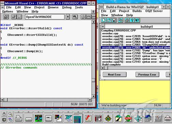Open the road envelope icon in LaunchPad
172x124 pixels.
(x=118, y=118)
